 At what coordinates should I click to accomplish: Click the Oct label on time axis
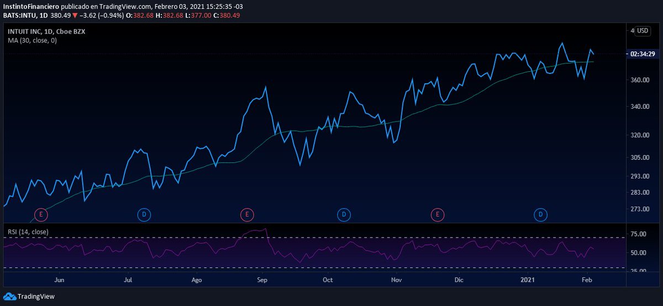tap(328, 280)
